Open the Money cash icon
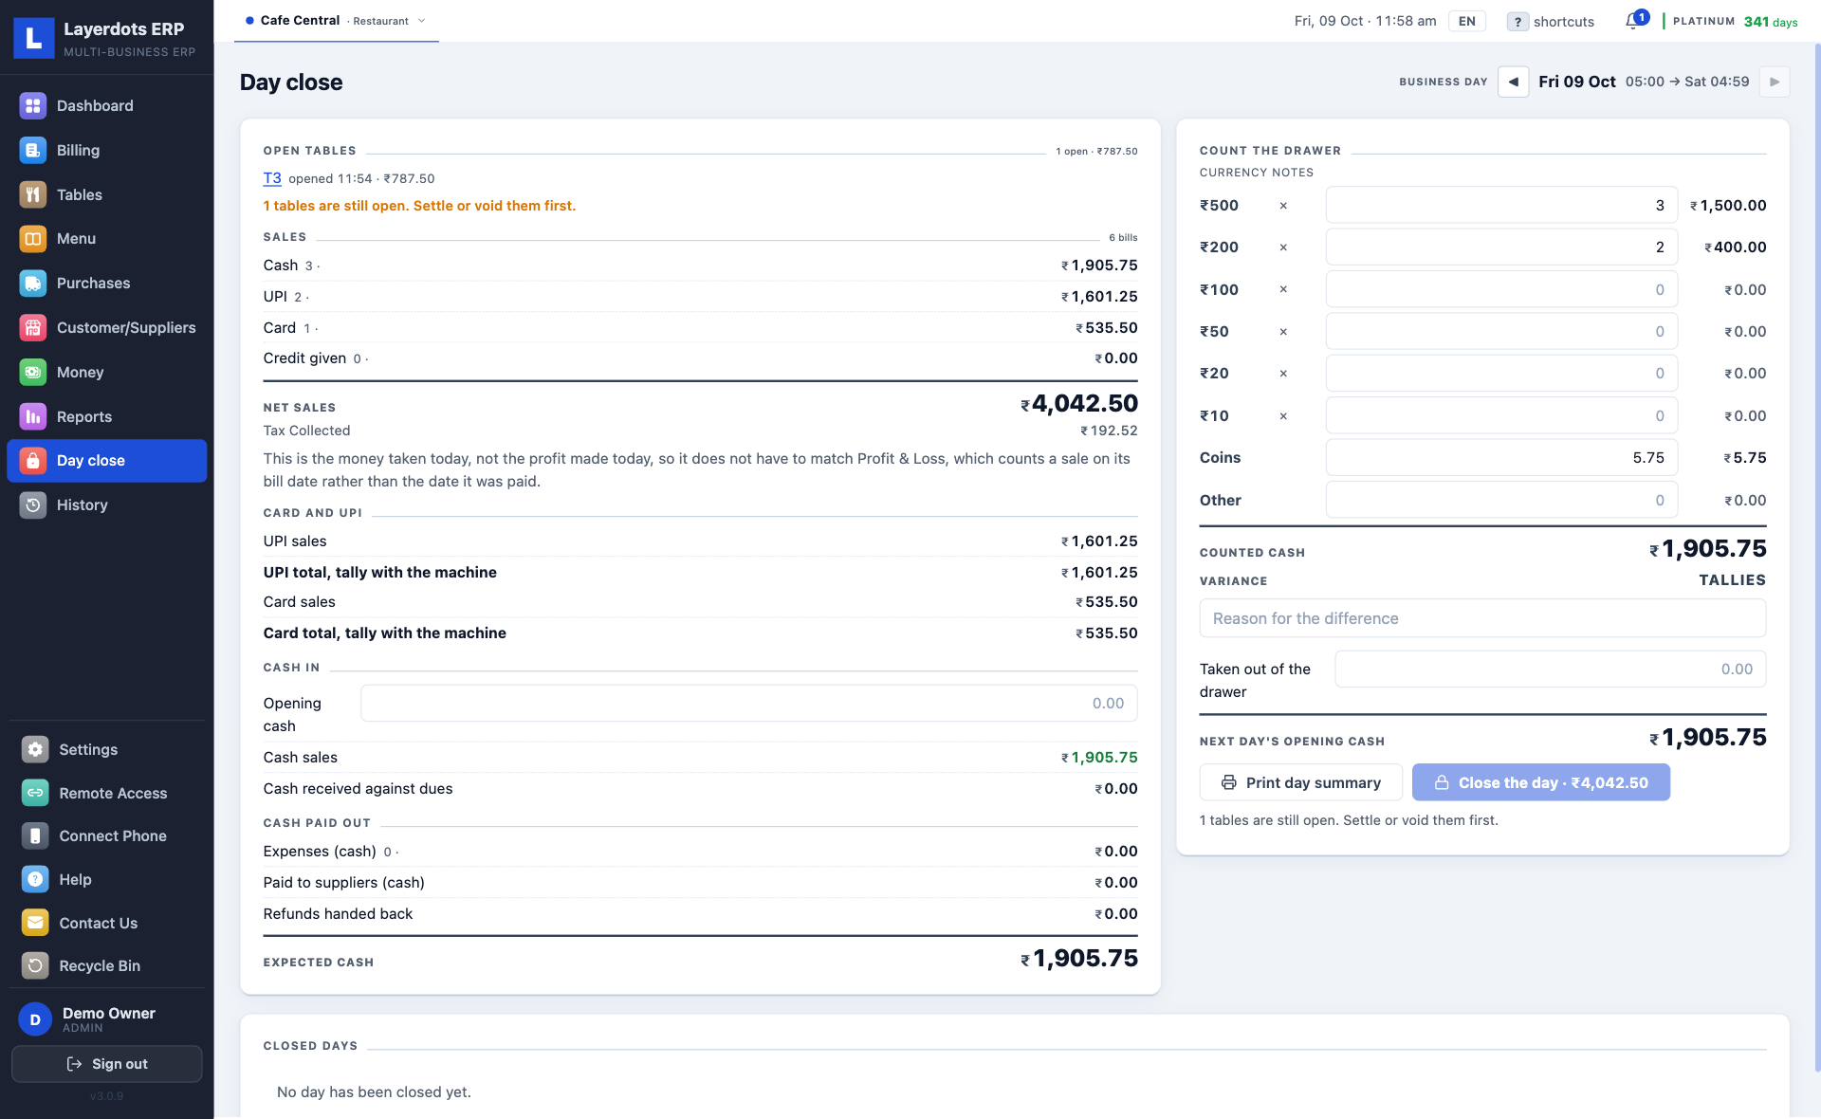 tap(33, 372)
